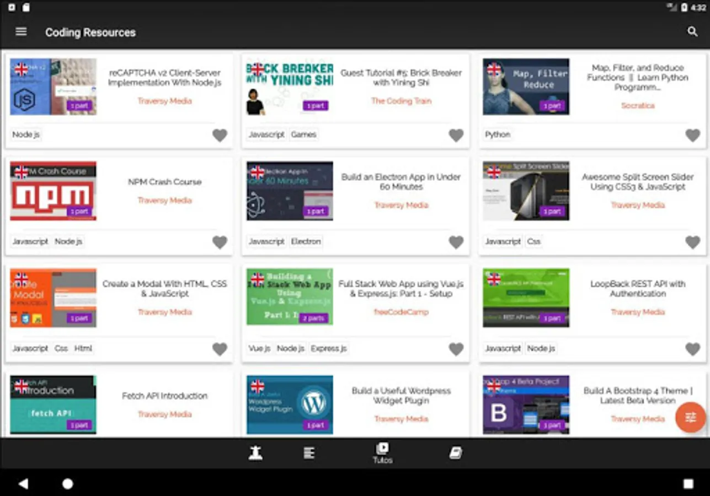Open Awesome Split Screen Slider title
Image resolution: width=710 pixels, height=496 pixels.
click(x=638, y=182)
